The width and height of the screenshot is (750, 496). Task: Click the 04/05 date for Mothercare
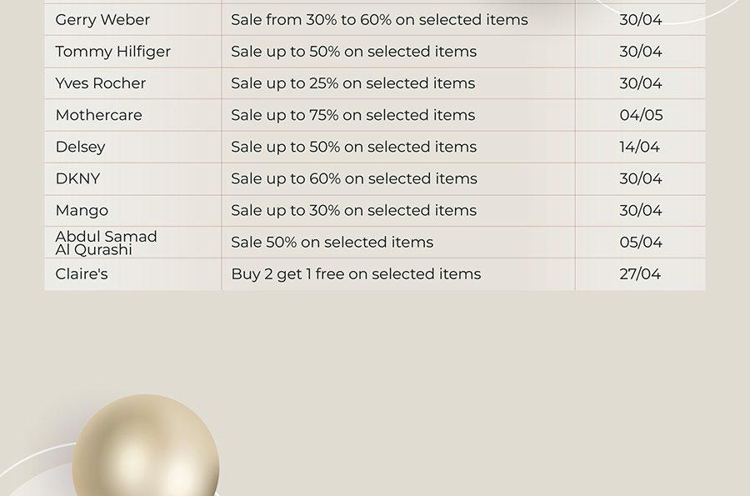coord(641,115)
